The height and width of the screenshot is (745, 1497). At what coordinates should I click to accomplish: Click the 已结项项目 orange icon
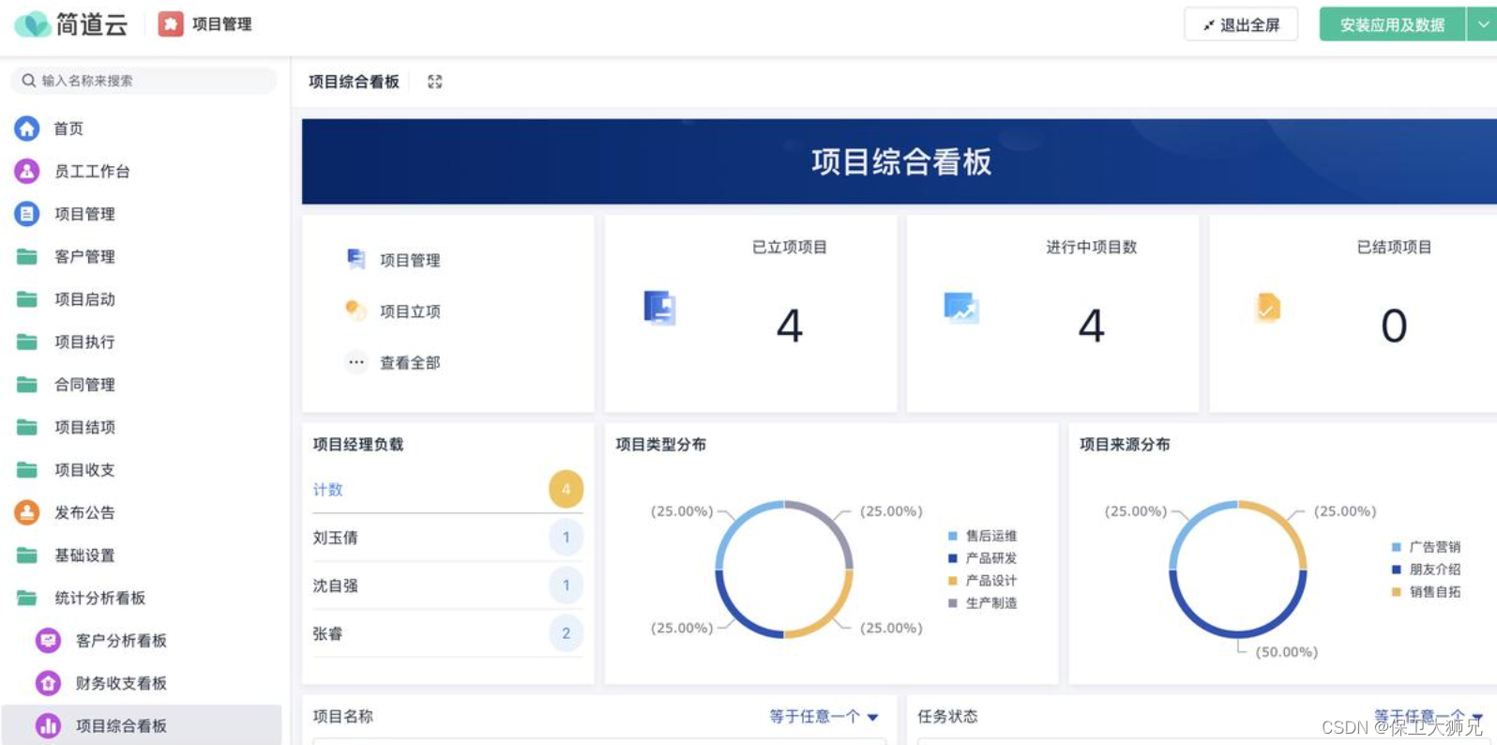click(x=1268, y=307)
